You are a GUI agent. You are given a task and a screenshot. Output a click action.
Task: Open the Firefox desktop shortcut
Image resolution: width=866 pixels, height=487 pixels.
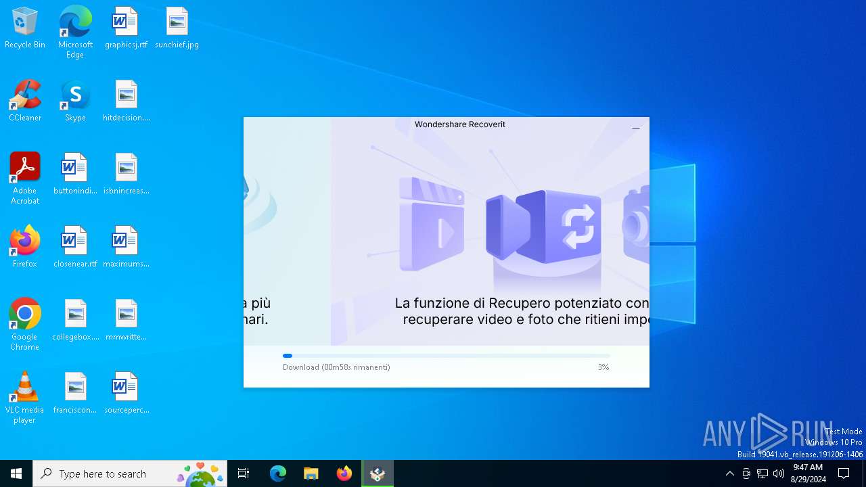click(x=25, y=248)
